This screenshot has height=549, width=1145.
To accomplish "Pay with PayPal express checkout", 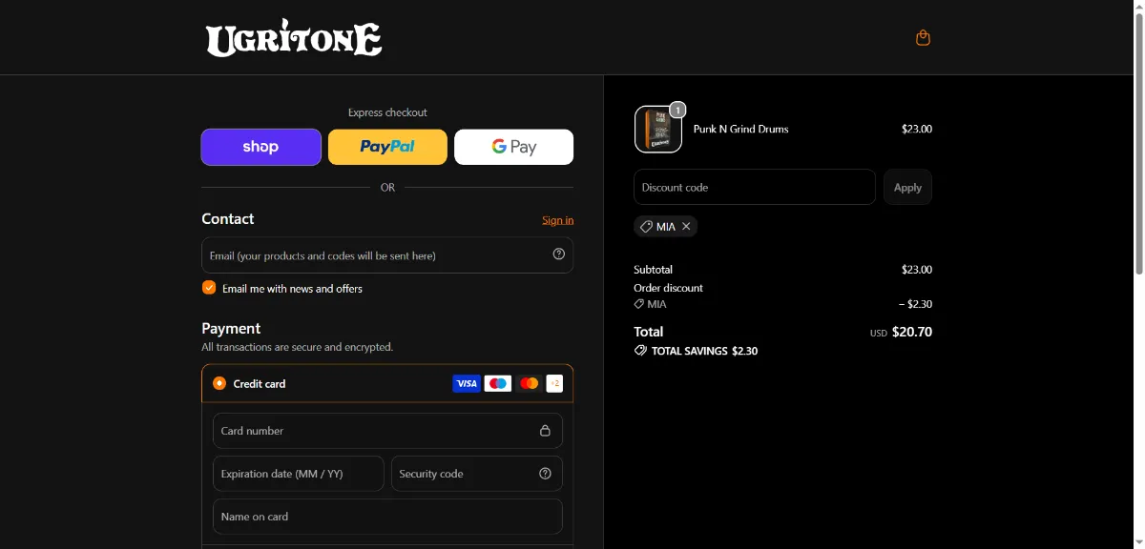I will pyautogui.click(x=387, y=147).
